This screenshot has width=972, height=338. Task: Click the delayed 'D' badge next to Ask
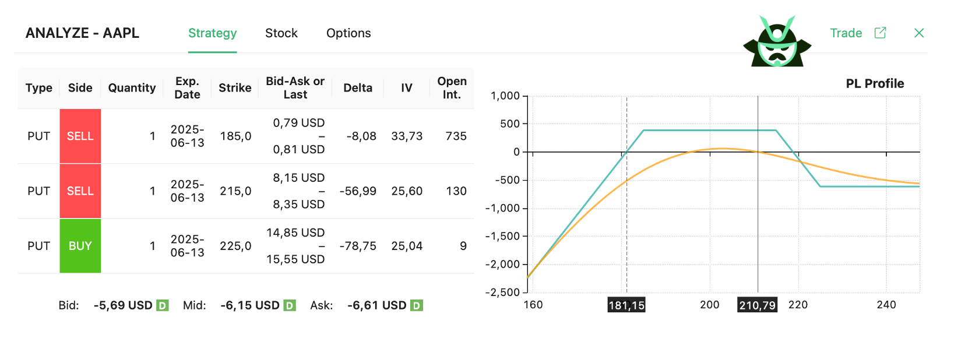416,305
